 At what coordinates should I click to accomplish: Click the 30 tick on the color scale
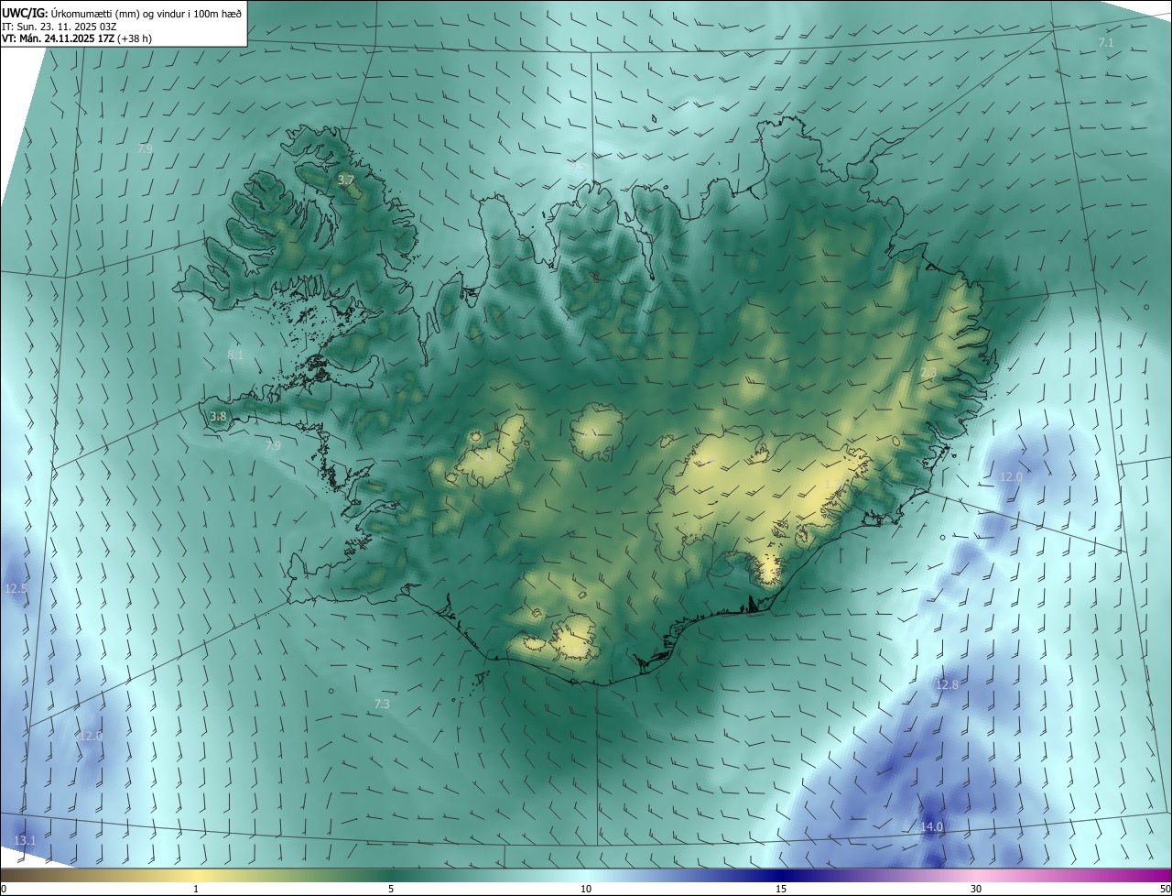(x=976, y=889)
